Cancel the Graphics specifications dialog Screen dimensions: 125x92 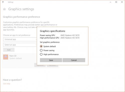[74, 60]
